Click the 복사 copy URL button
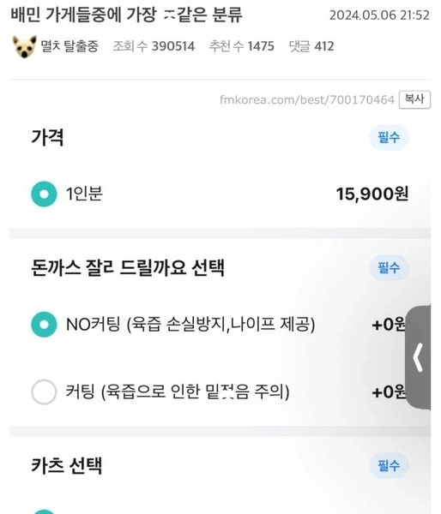Screen dimensions: 441x514 [414, 99]
